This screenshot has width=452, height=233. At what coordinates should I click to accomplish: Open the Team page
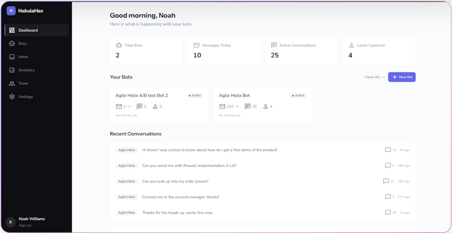point(37,83)
